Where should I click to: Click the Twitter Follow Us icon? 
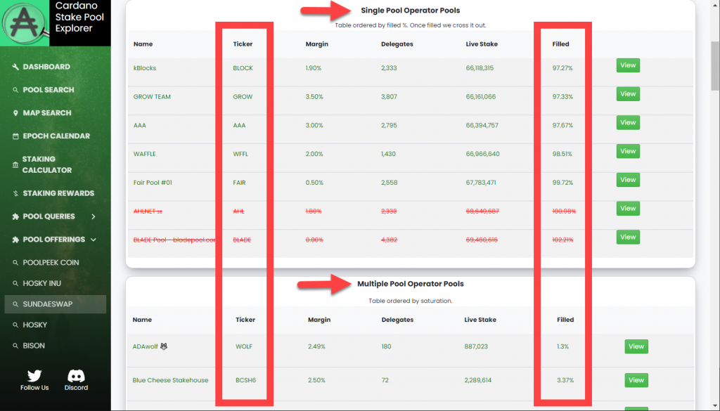pos(34,376)
